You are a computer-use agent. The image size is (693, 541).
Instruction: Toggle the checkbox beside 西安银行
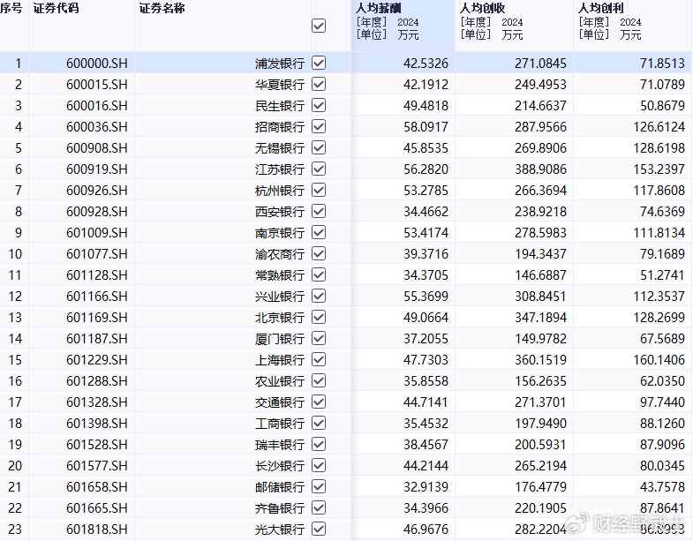tap(319, 211)
